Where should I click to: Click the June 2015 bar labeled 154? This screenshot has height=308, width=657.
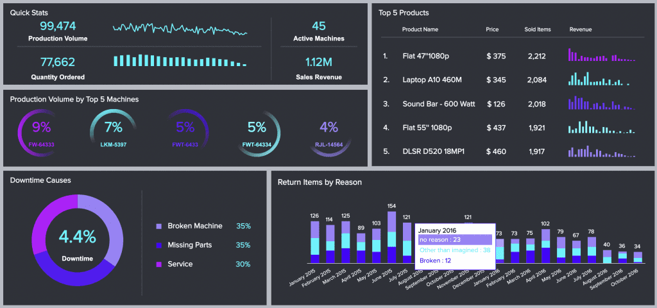point(392,237)
